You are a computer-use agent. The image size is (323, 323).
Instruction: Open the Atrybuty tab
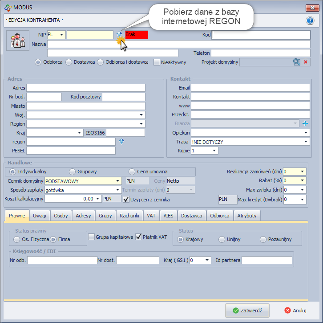pos(247,216)
